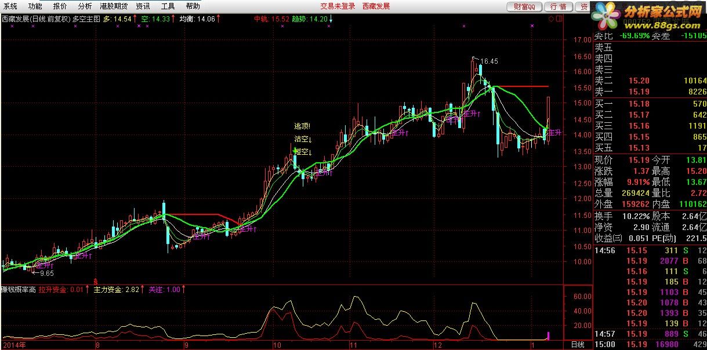
Task: Click the 最低 13.67 value
Action: pos(679,182)
